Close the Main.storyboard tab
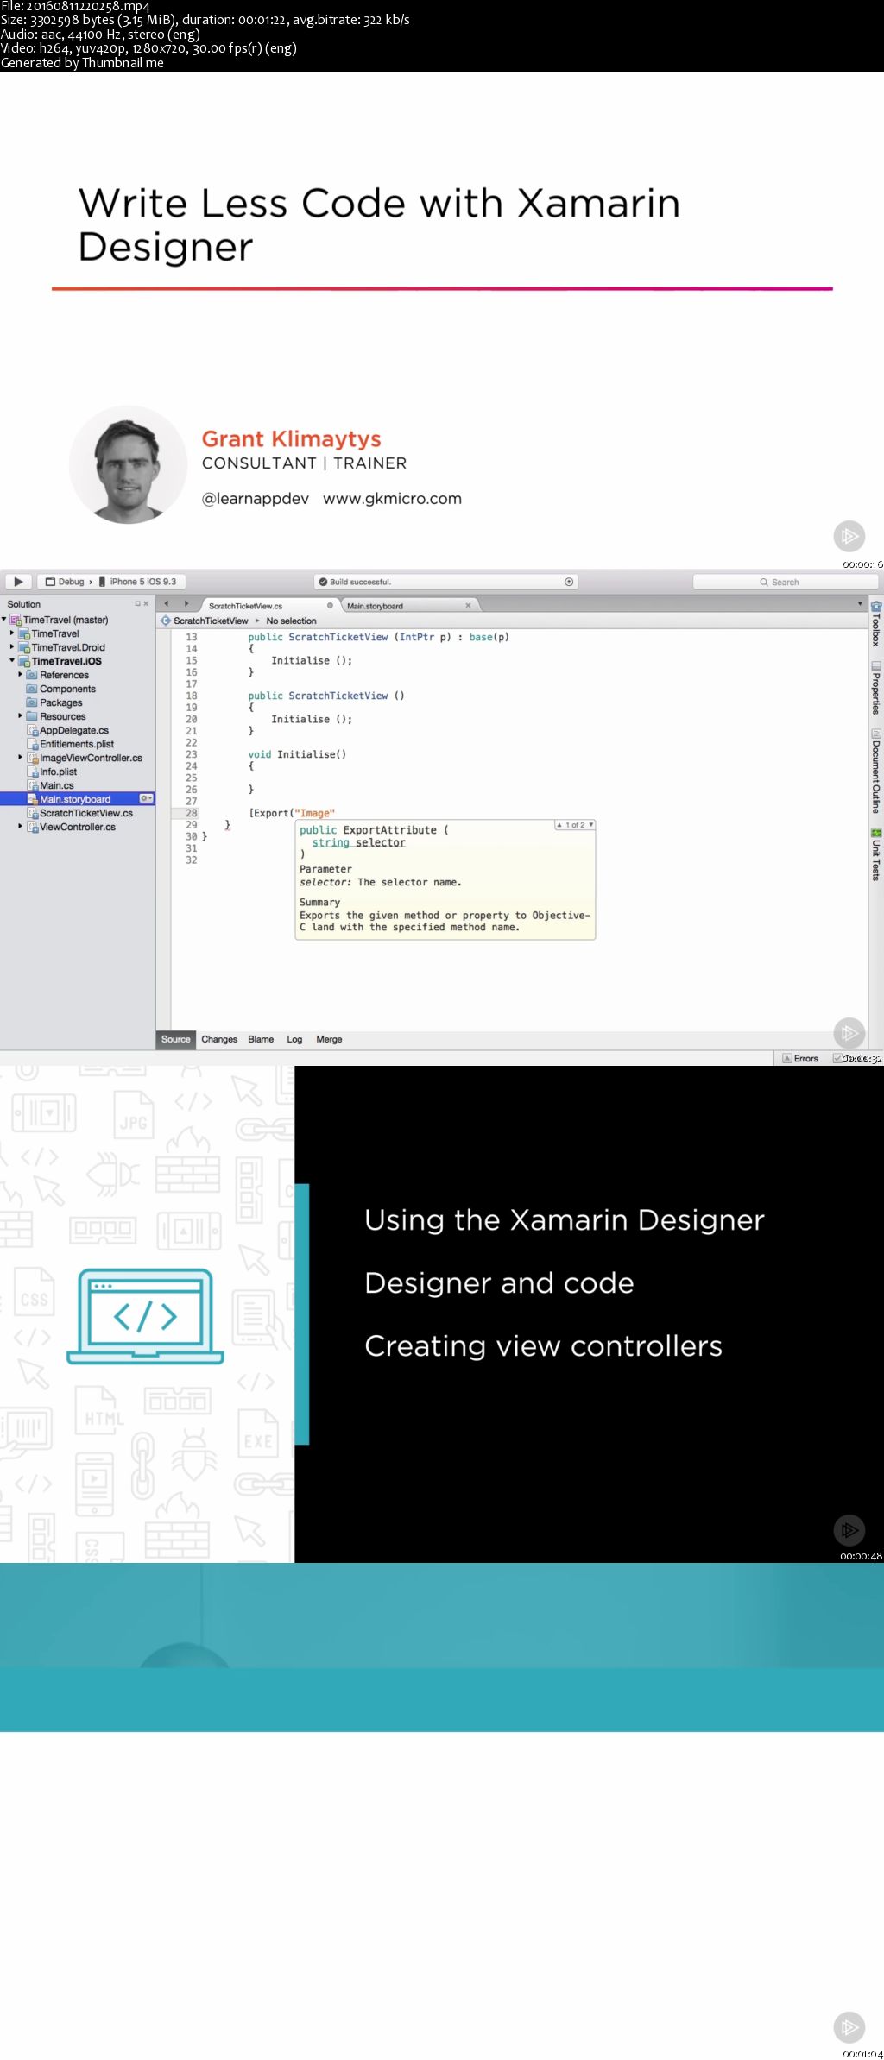 468,605
